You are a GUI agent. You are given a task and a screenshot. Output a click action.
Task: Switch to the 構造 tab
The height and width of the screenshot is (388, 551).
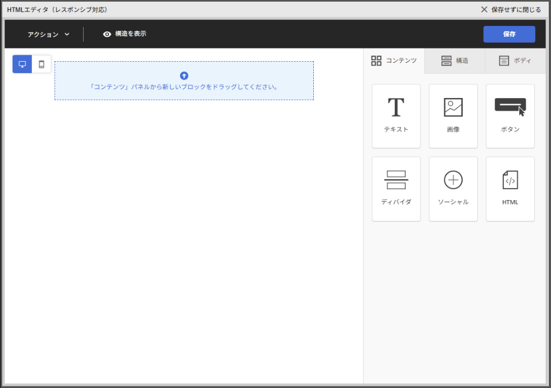[455, 61]
